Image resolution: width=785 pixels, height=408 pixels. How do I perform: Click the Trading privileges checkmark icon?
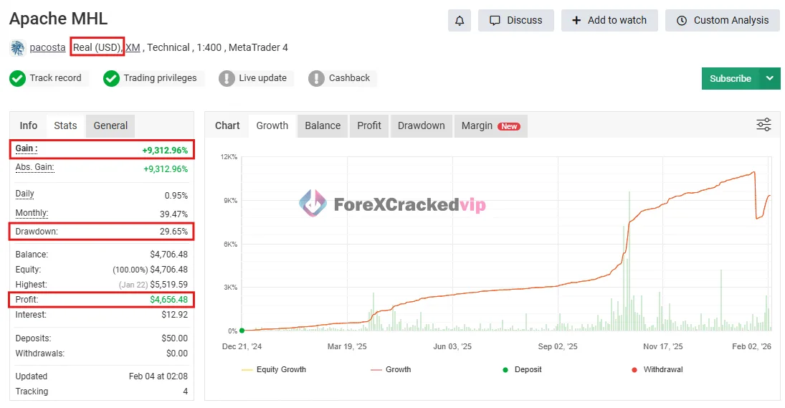coord(111,78)
